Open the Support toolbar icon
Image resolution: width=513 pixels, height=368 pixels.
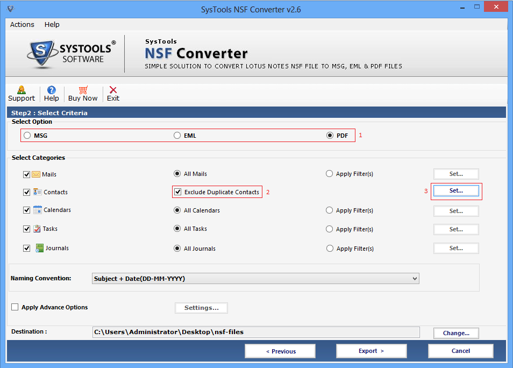22,90
